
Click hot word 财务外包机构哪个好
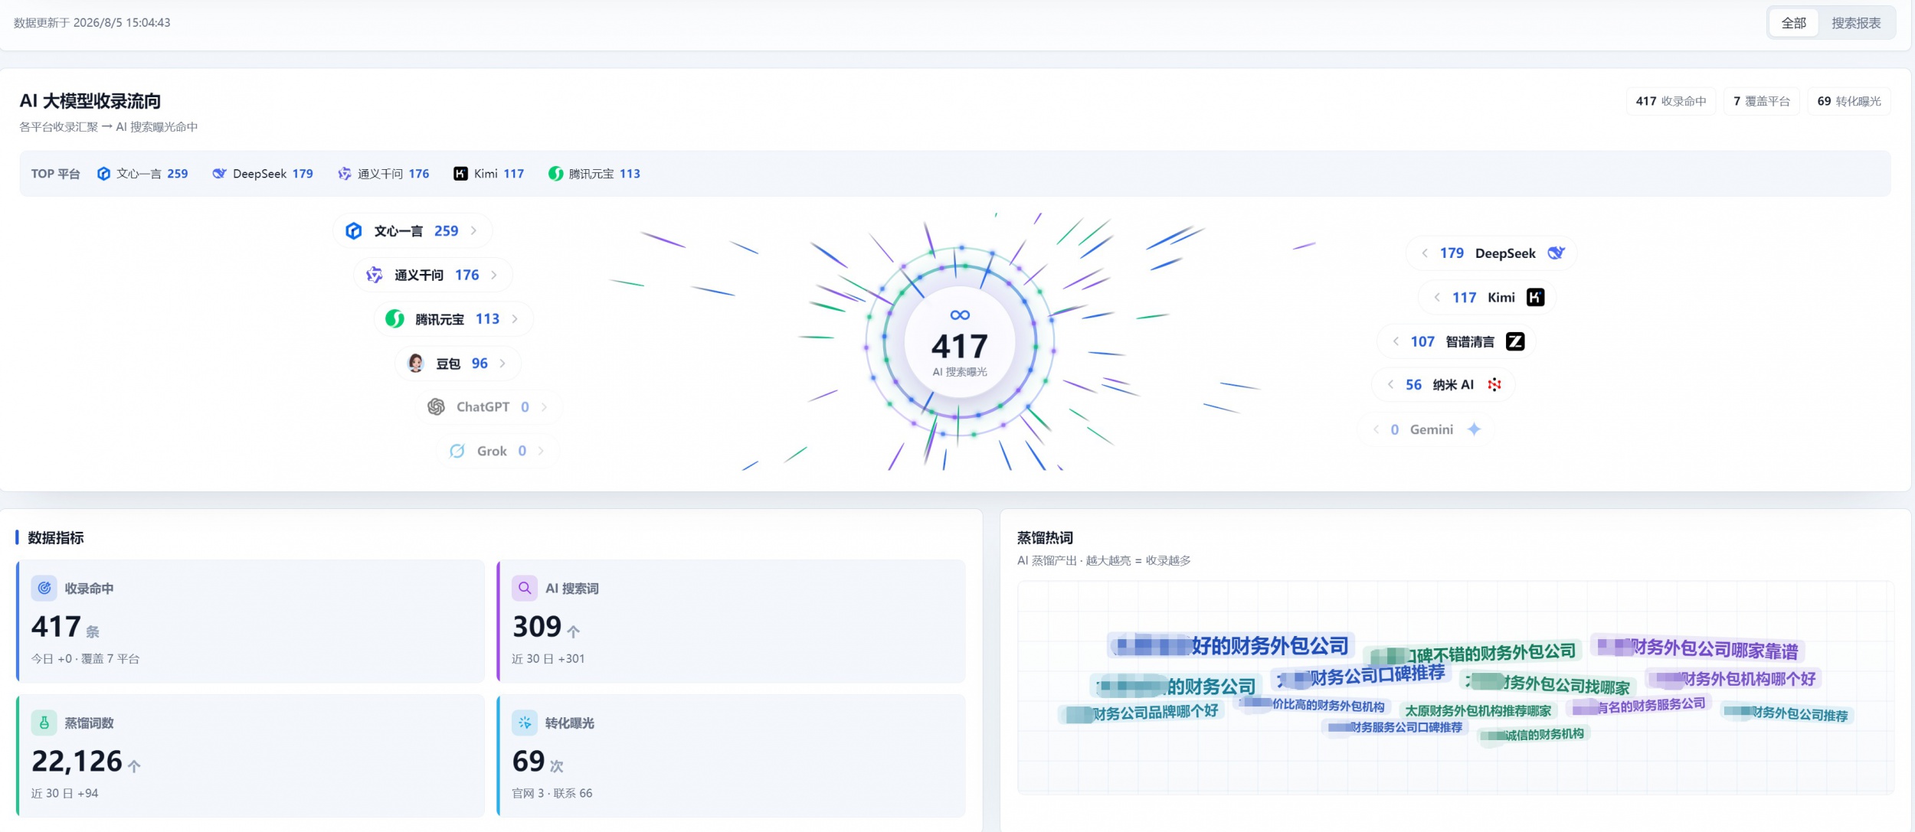pos(1732,679)
